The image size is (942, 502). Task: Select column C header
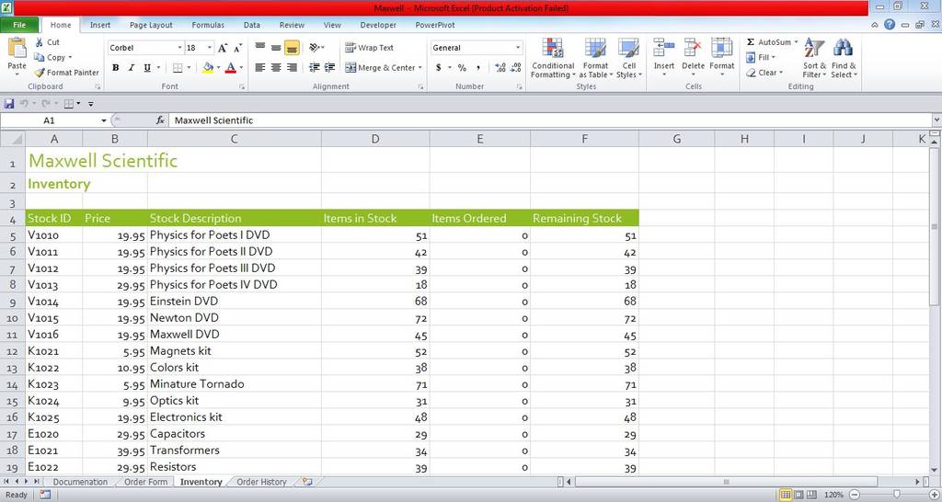pyautogui.click(x=234, y=140)
